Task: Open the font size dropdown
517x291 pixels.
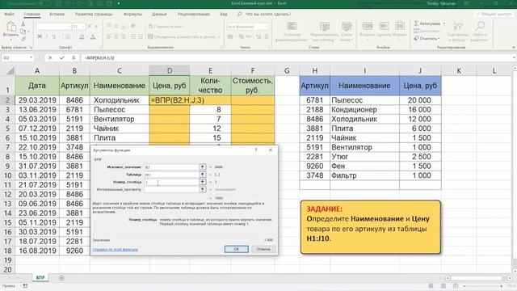Action: click(x=83, y=26)
